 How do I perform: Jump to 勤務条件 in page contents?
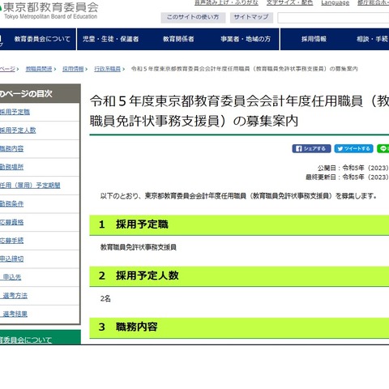coord(12,203)
